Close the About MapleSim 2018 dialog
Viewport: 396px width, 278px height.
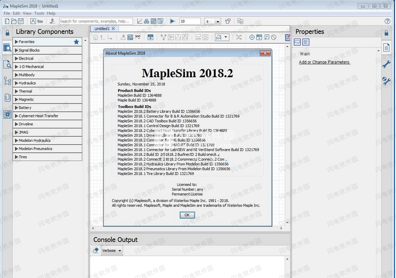[265, 53]
